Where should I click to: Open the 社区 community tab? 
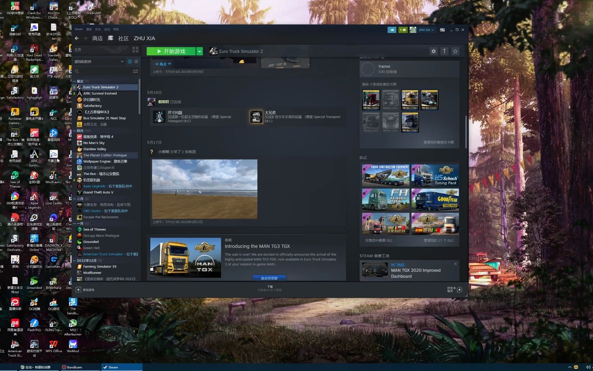[123, 38]
